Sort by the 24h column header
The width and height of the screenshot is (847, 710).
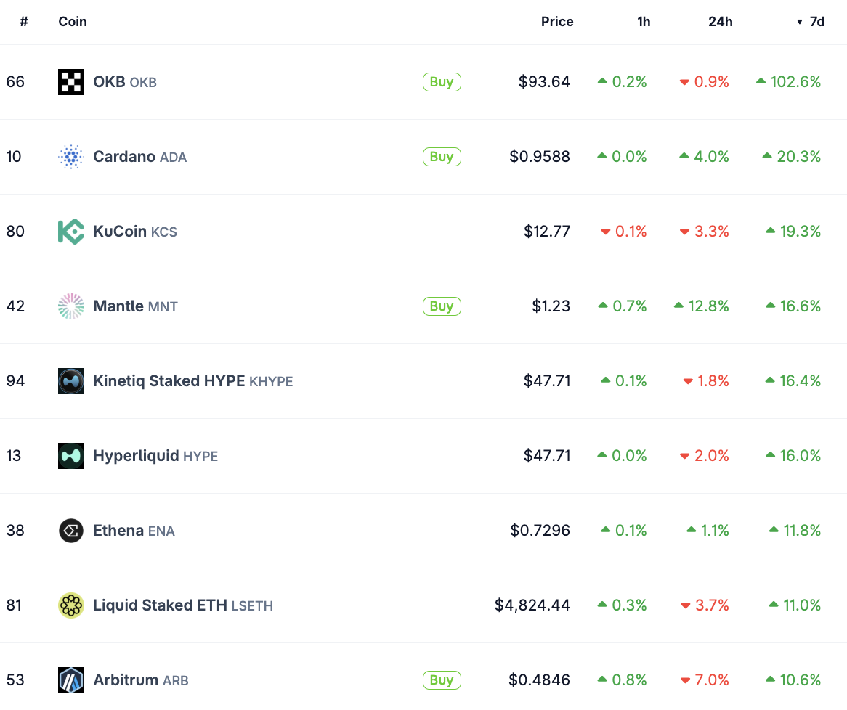(720, 22)
